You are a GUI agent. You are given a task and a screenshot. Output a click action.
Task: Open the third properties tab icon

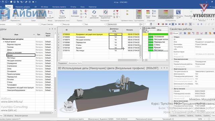(185, 33)
